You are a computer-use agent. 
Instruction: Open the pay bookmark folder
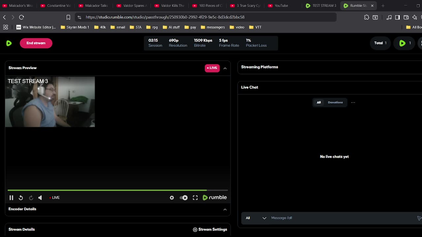tap(190, 27)
